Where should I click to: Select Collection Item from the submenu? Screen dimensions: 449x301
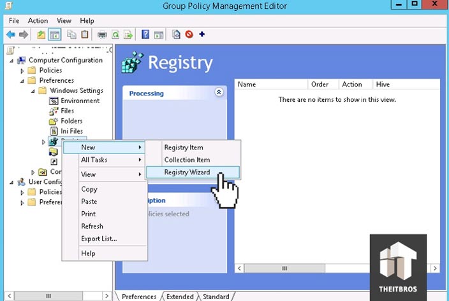pos(193,160)
